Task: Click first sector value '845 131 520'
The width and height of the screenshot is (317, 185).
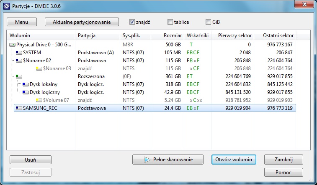Action: pos(238,93)
